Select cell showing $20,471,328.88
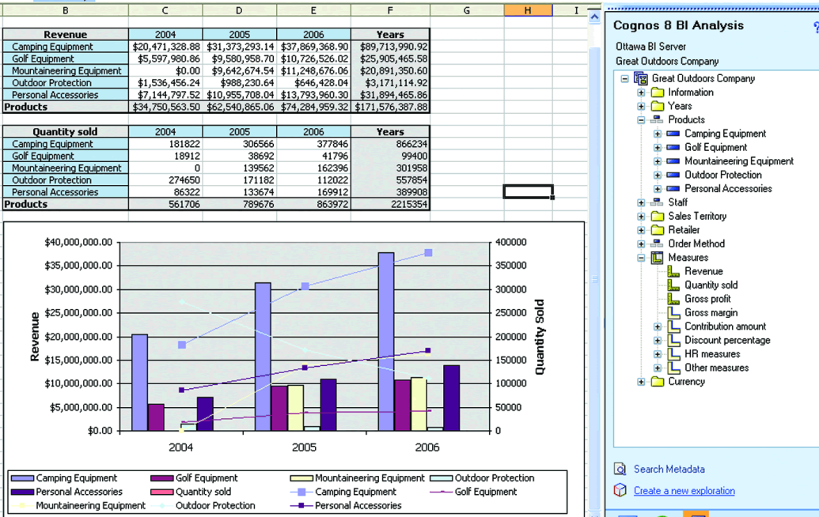 [165, 47]
